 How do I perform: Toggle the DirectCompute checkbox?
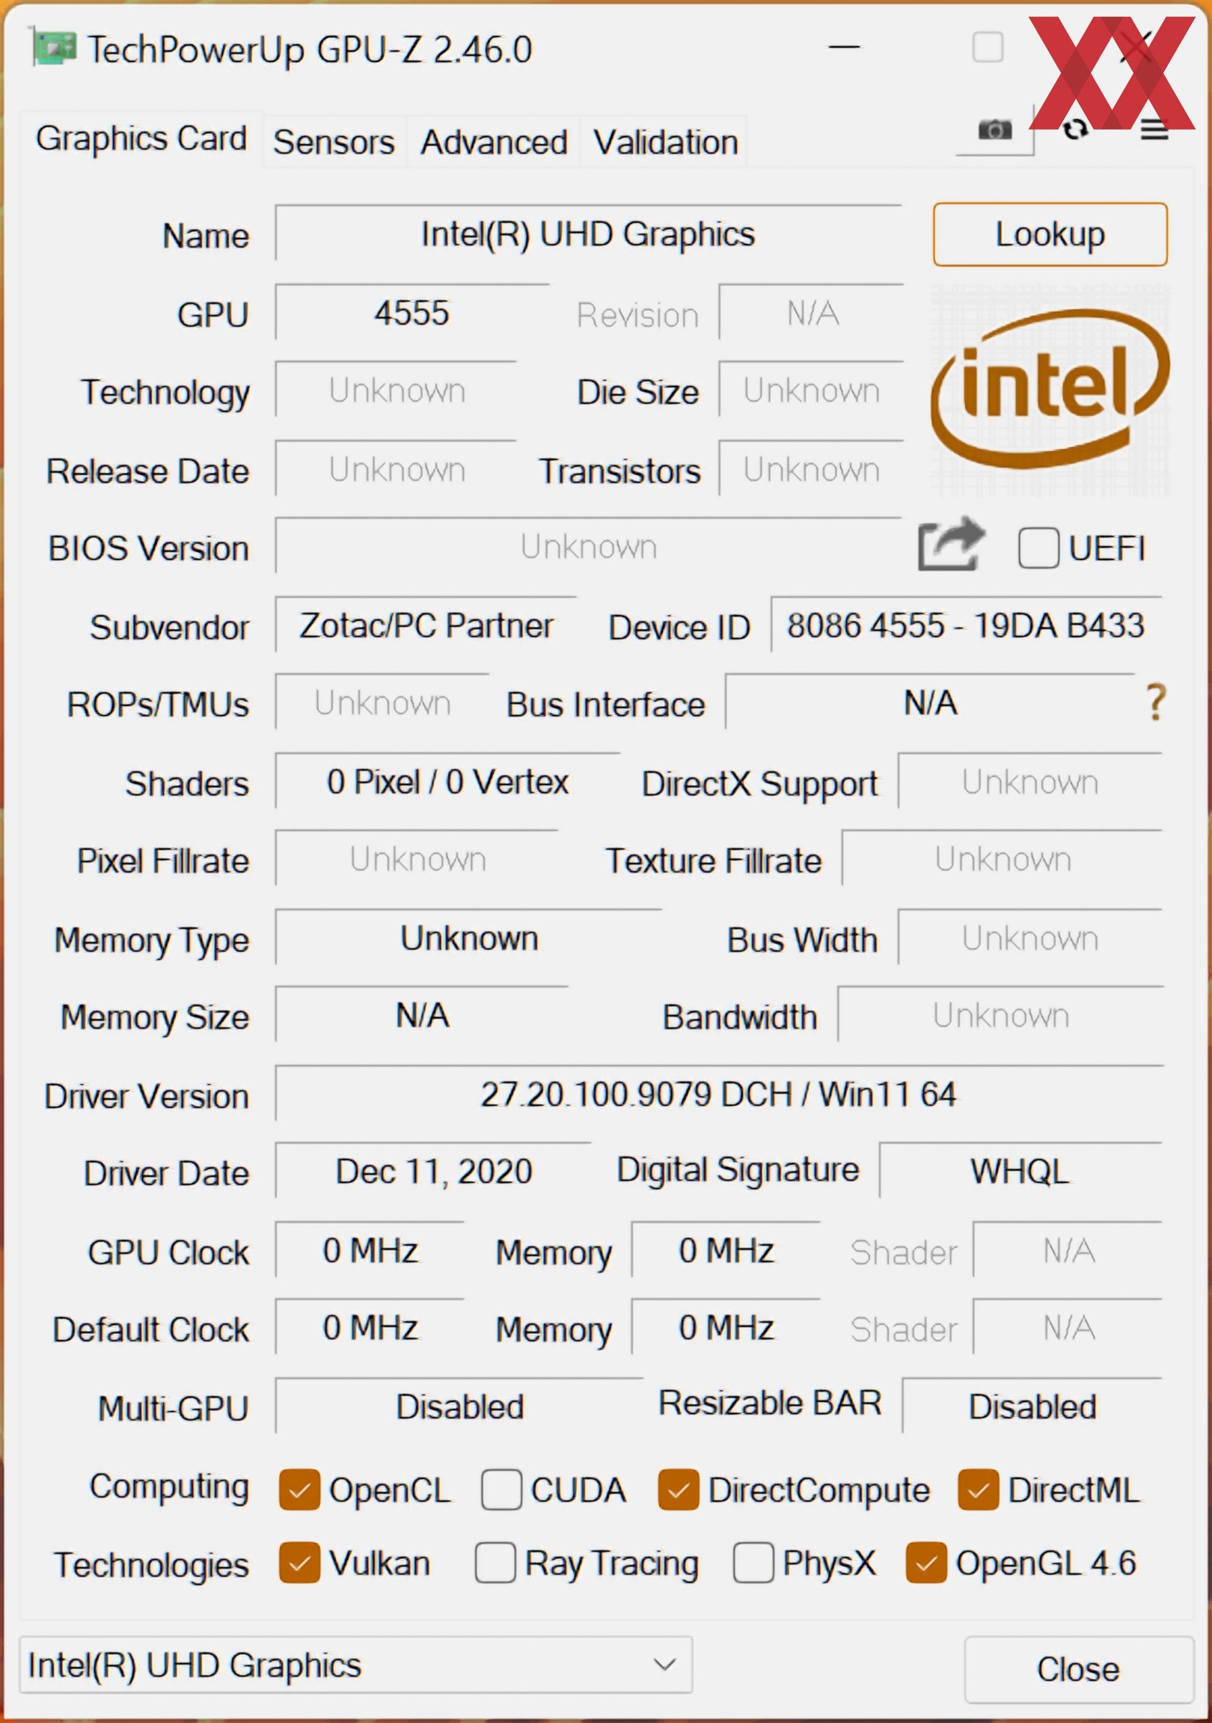[x=679, y=1489]
